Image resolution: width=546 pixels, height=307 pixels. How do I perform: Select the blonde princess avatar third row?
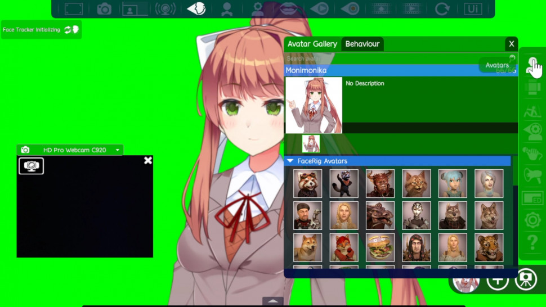pos(453,247)
